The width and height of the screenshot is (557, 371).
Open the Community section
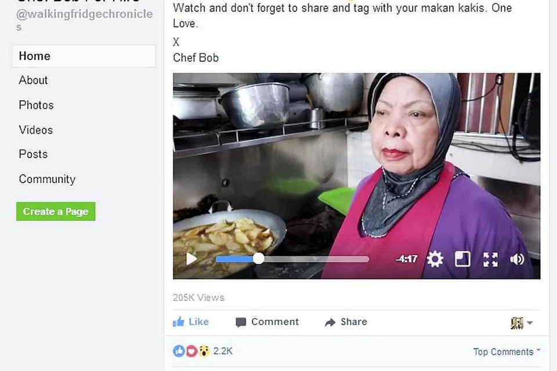click(47, 179)
